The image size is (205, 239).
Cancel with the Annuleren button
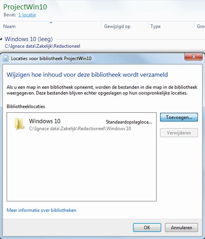click(x=181, y=227)
